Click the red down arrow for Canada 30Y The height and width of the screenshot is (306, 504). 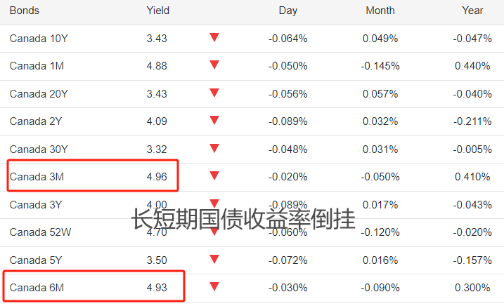[214, 149]
